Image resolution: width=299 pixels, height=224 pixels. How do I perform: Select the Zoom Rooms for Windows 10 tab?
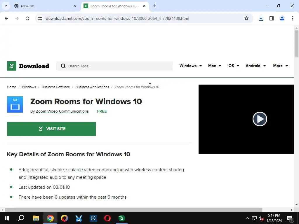pos(115,6)
